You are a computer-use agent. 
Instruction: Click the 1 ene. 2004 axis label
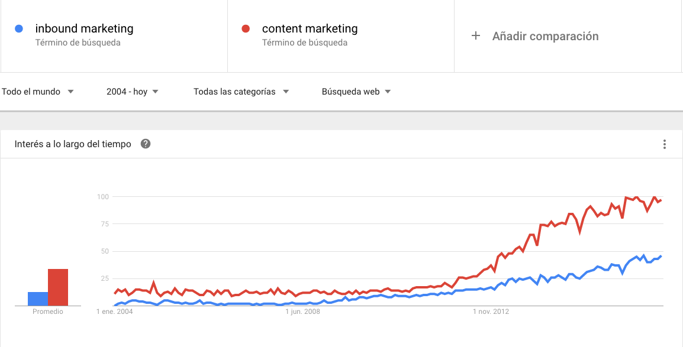tap(115, 312)
